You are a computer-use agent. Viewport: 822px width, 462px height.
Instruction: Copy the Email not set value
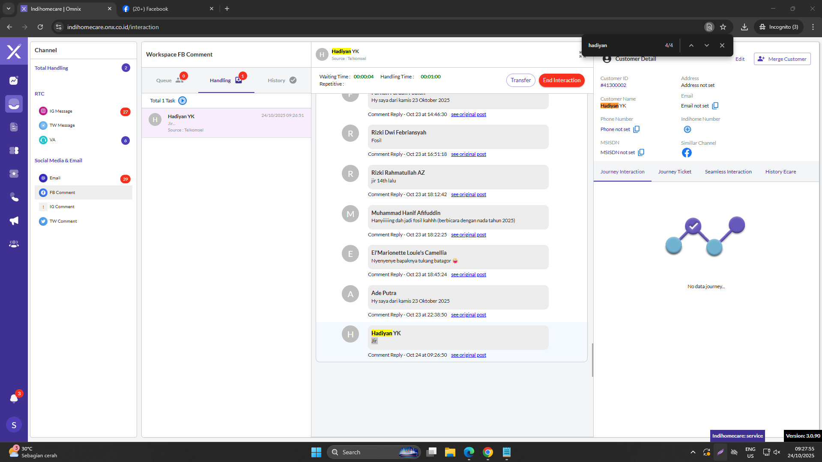point(715,106)
